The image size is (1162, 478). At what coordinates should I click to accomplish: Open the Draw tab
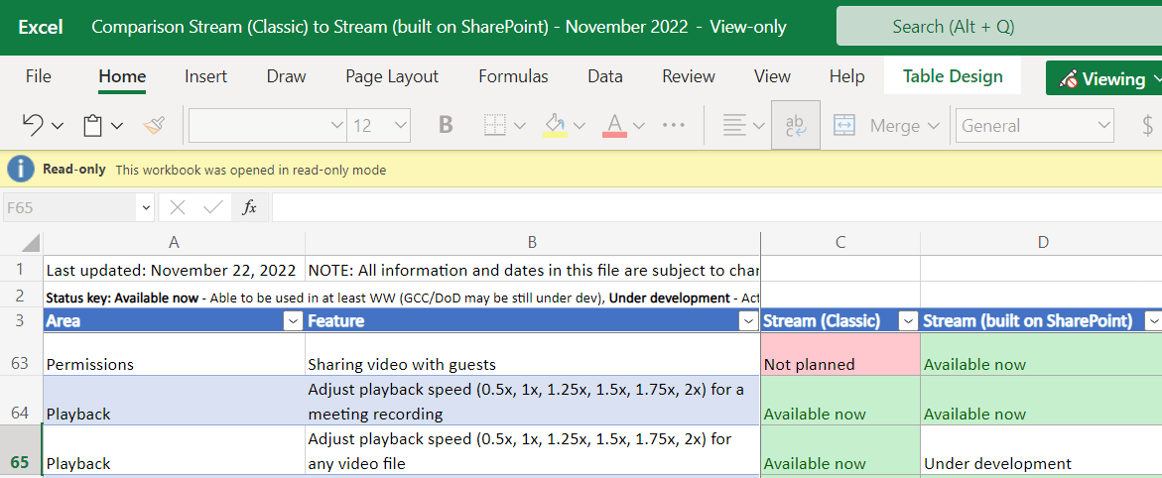click(x=286, y=76)
